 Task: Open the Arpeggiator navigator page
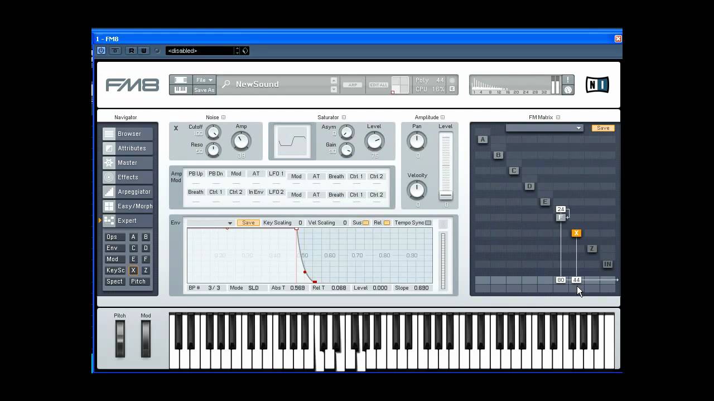[128, 192]
